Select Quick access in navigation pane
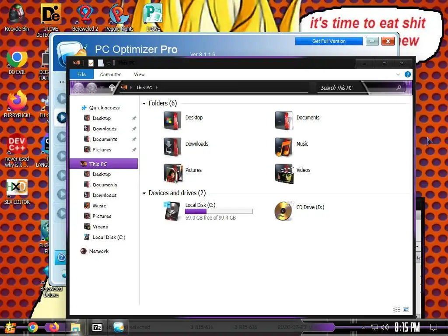The image size is (448, 336). [x=104, y=108]
